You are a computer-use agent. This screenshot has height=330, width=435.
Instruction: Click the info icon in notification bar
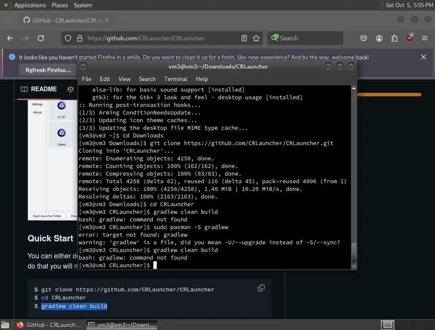tap(12, 57)
